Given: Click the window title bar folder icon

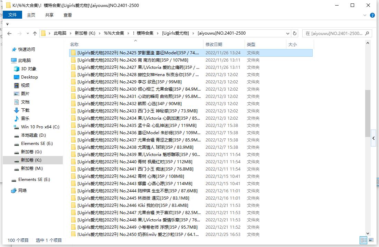Looking at the screenshot, I should (8, 5).
